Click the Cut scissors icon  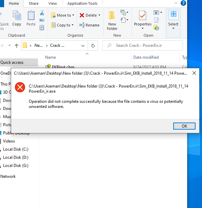pos(42,13)
